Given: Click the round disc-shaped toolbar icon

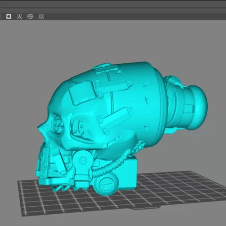Looking at the screenshot, I should tap(30, 16).
